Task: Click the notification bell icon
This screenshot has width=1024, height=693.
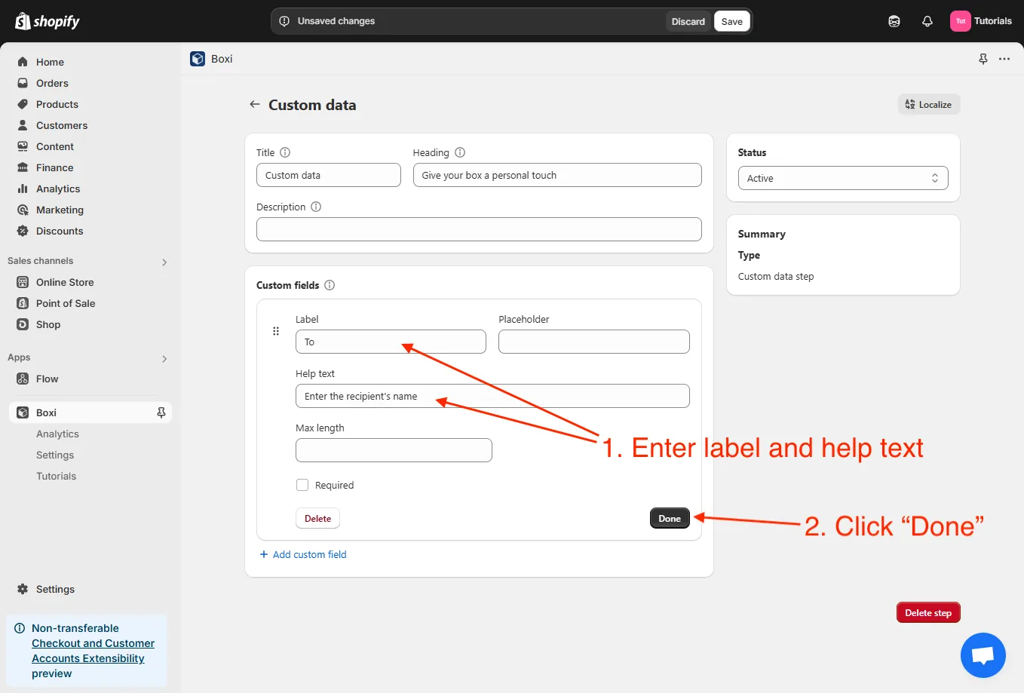Action: [x=927, y=21]
